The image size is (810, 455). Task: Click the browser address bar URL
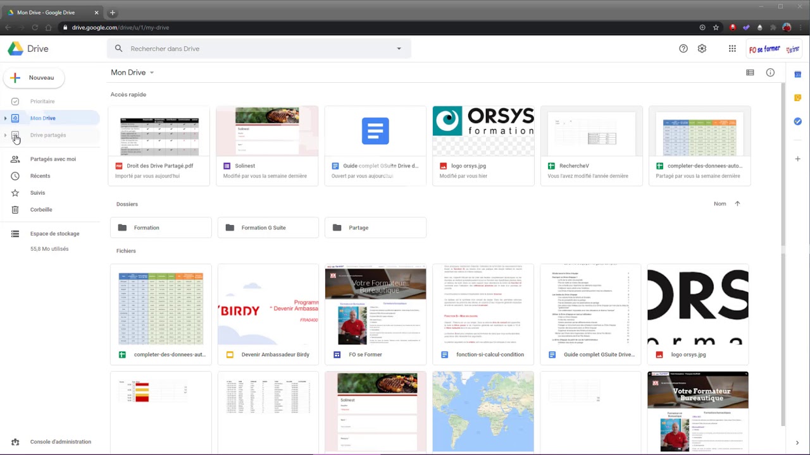tap(120, 27)
